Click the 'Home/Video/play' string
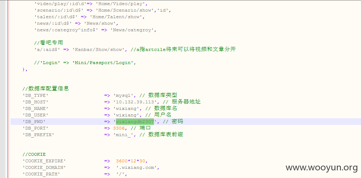 pos(120,4)
